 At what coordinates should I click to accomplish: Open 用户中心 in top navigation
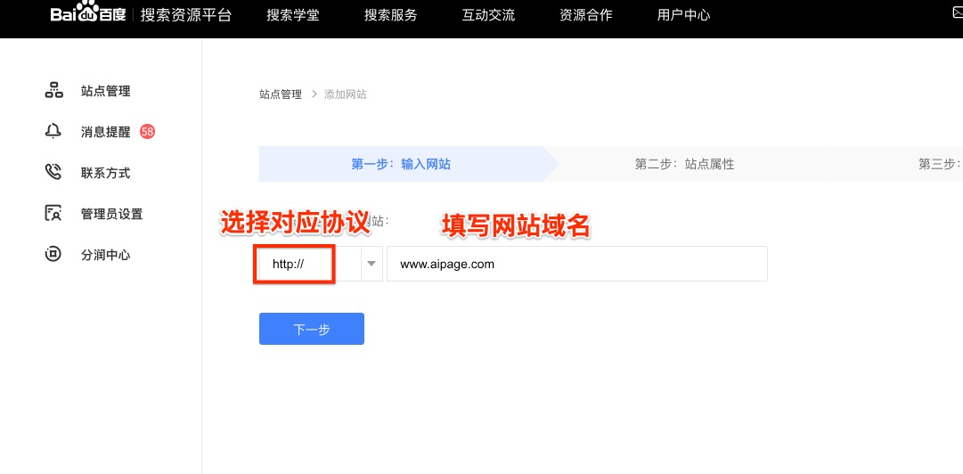[683, 15]
